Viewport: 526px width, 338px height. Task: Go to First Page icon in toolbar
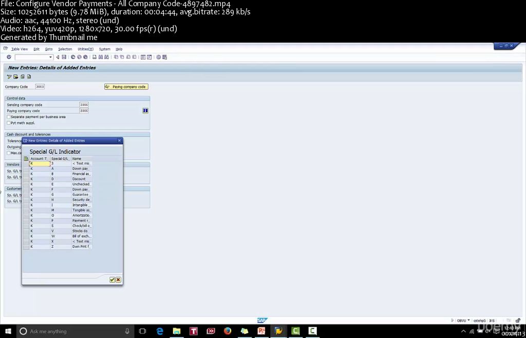116,57
